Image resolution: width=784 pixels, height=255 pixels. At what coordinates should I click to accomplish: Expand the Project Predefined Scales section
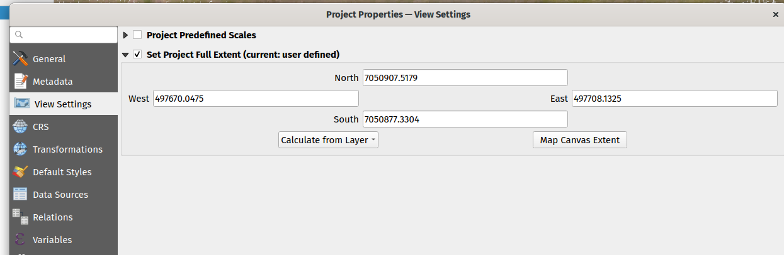[x=126, y=35]
